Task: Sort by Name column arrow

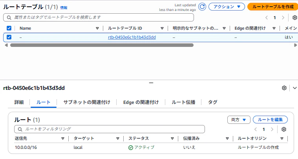Action: [97, 29]
